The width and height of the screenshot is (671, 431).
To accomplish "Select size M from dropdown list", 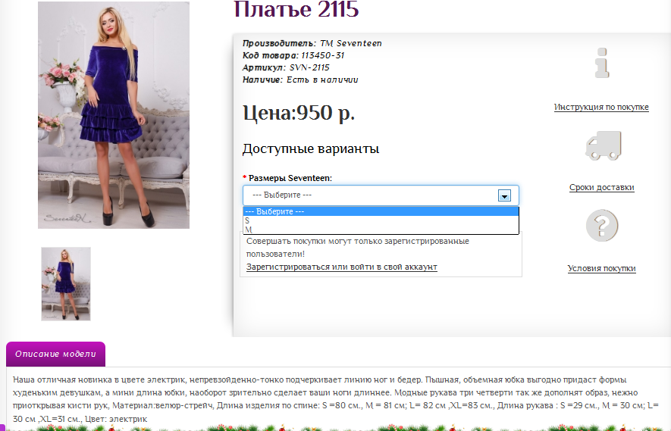I will (x=381, y=230).
